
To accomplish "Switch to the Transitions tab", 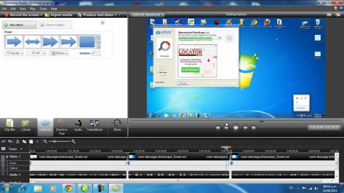I will [95, 126].
